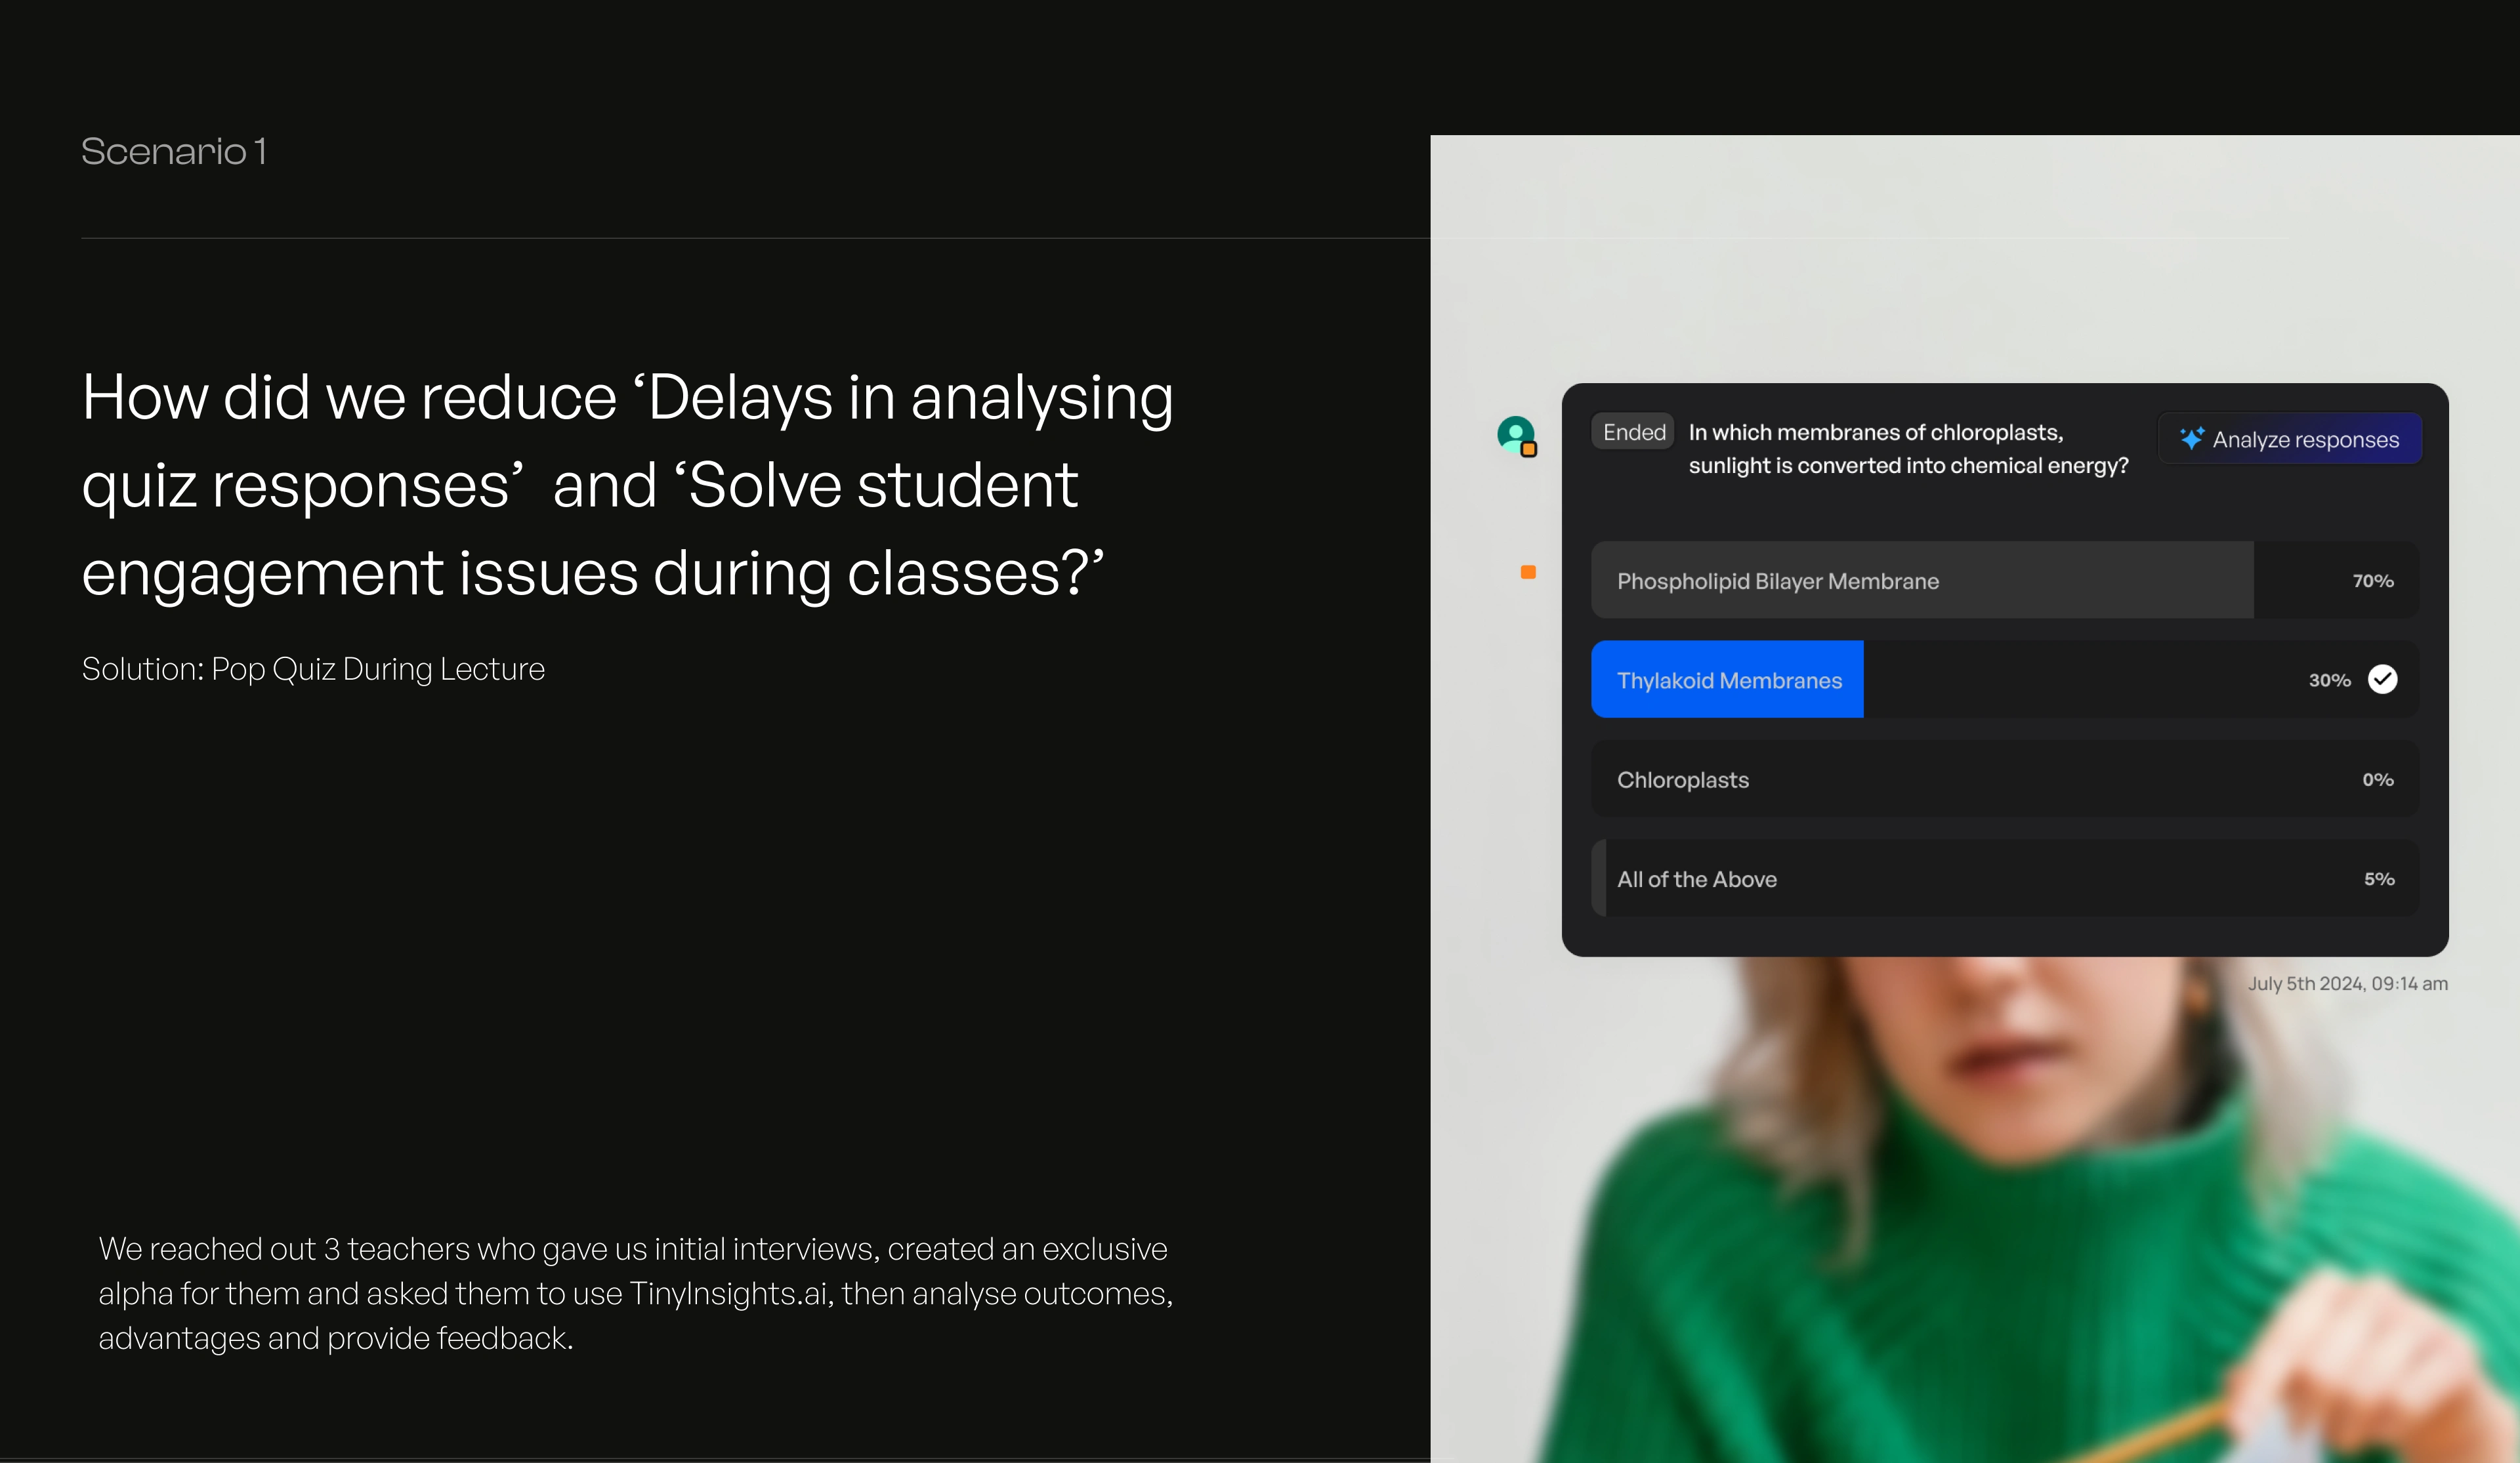Screen dimensions: 2520x1463
Task: Select the Thylakoid Membranes answer bar
Action: 2004,679
